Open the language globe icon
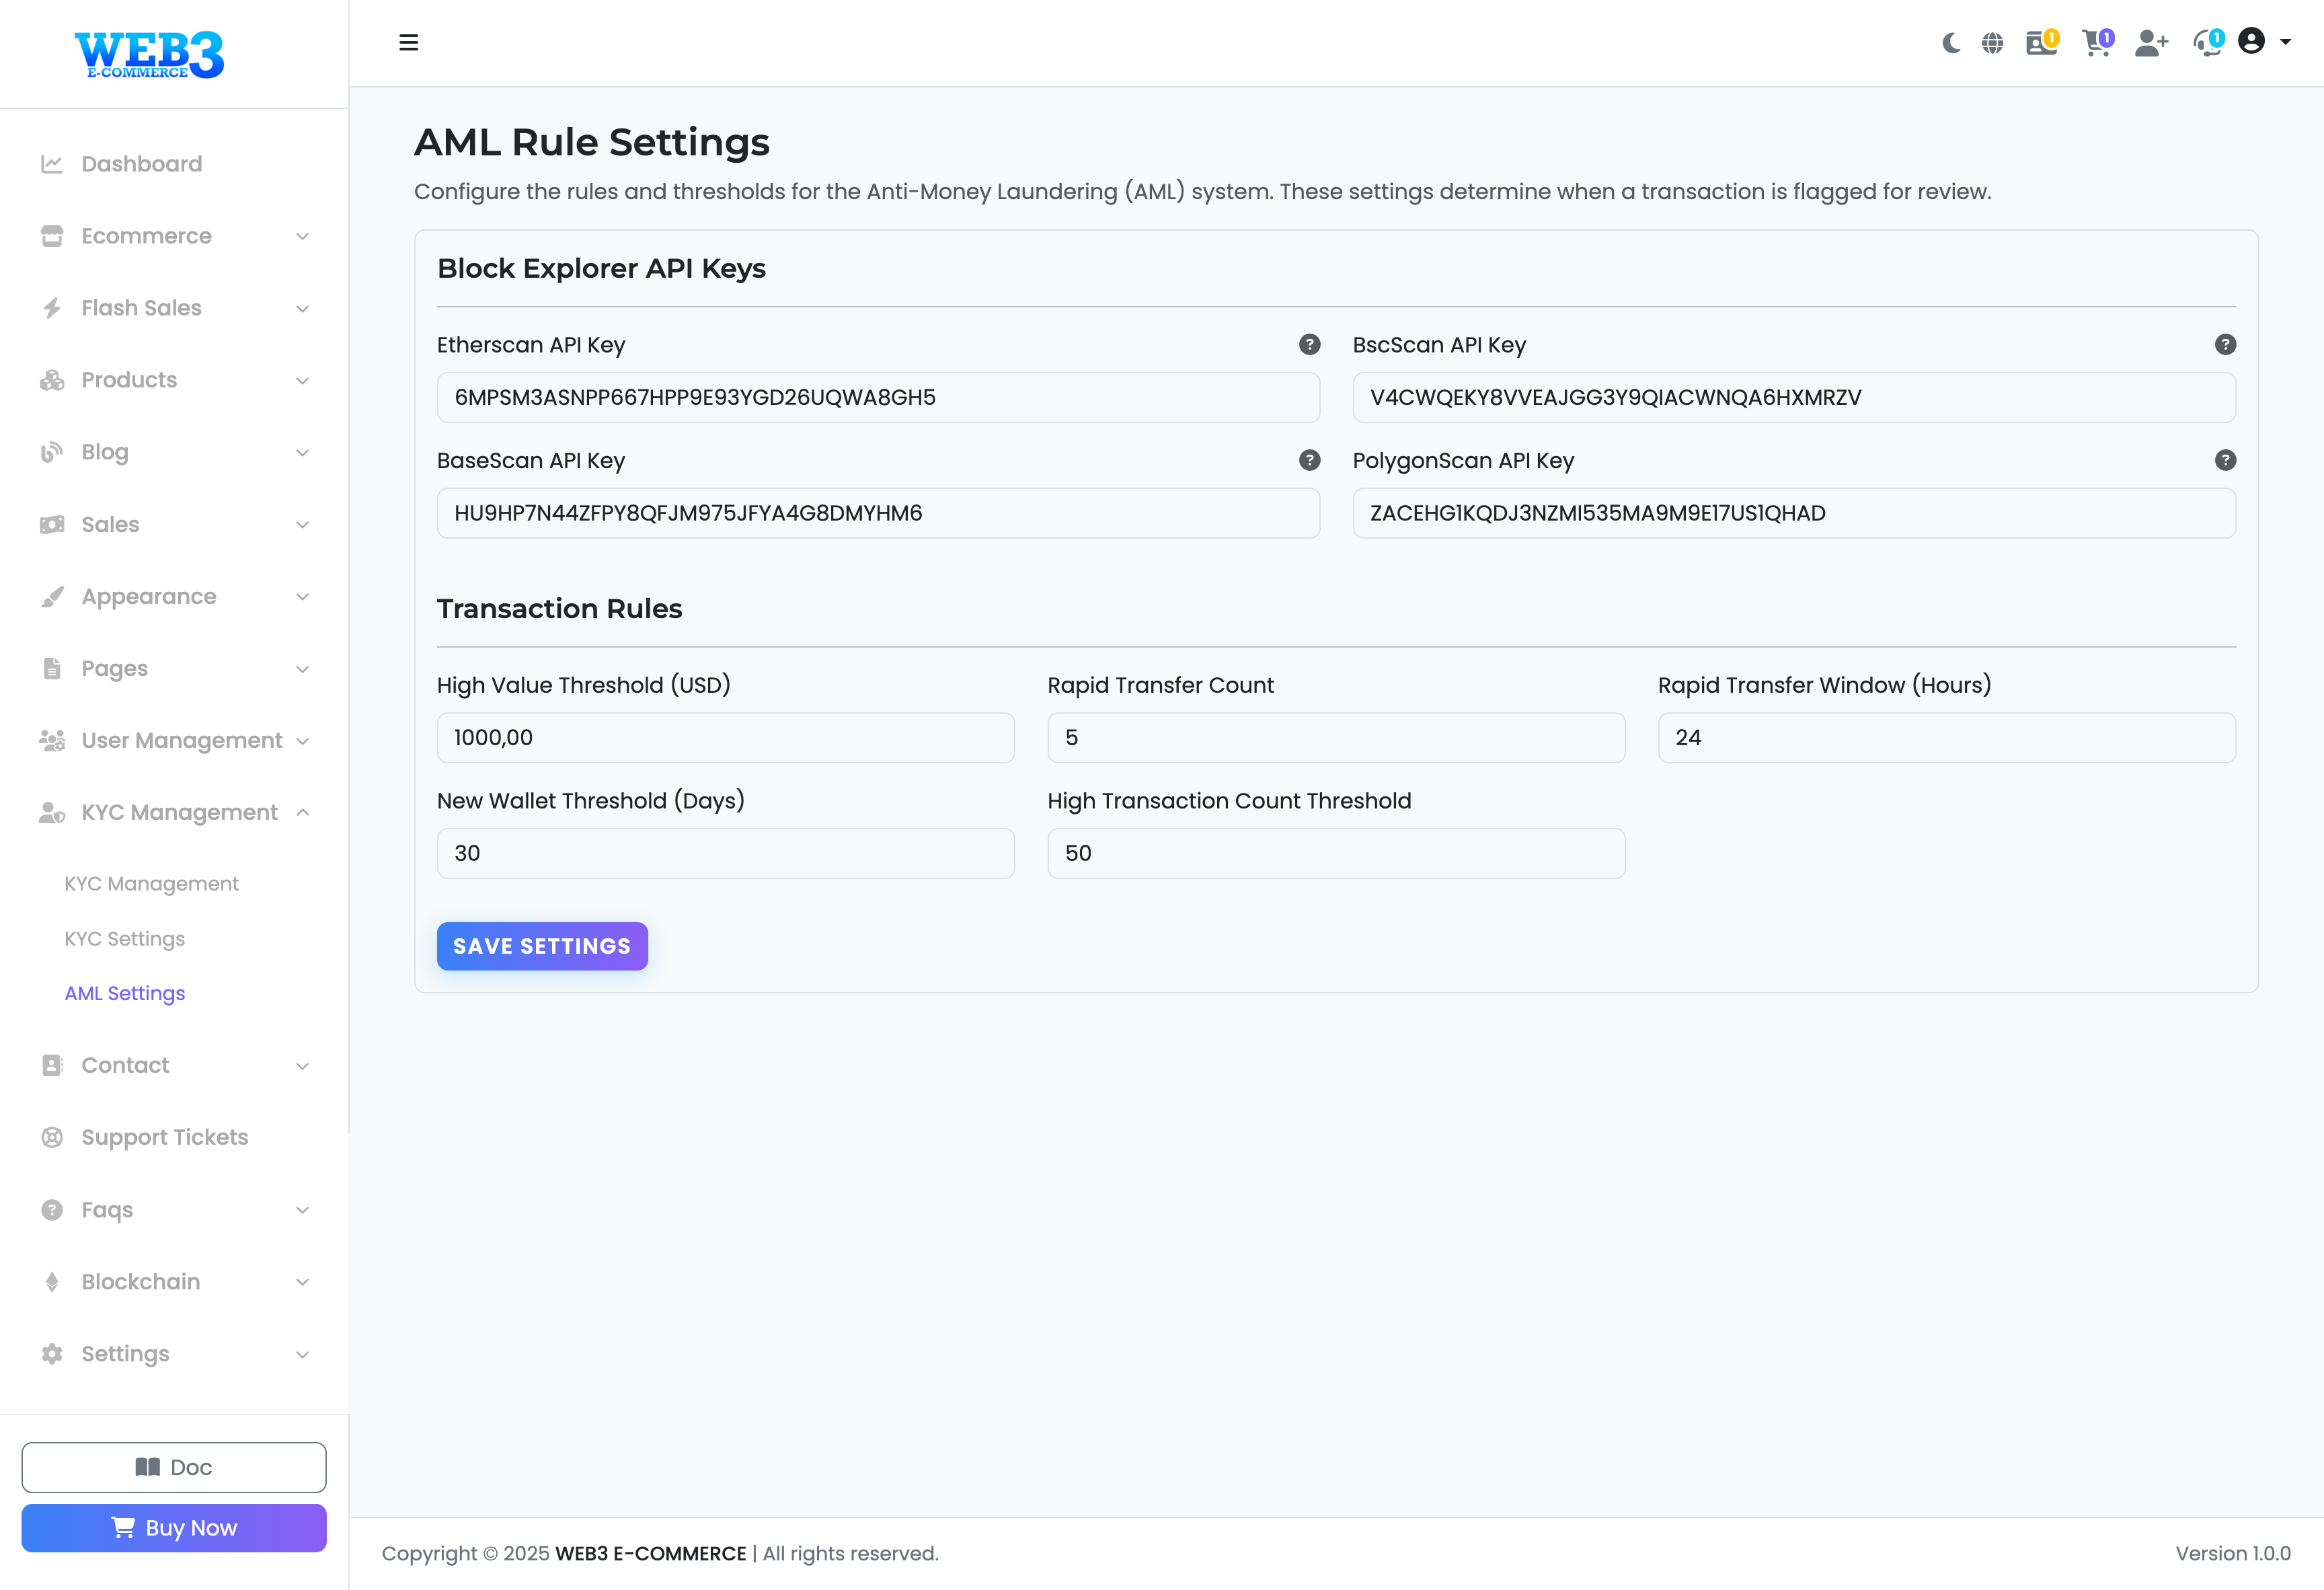The height and width of the screenshot is (1590, 2324). click(x=1992, y=43)
